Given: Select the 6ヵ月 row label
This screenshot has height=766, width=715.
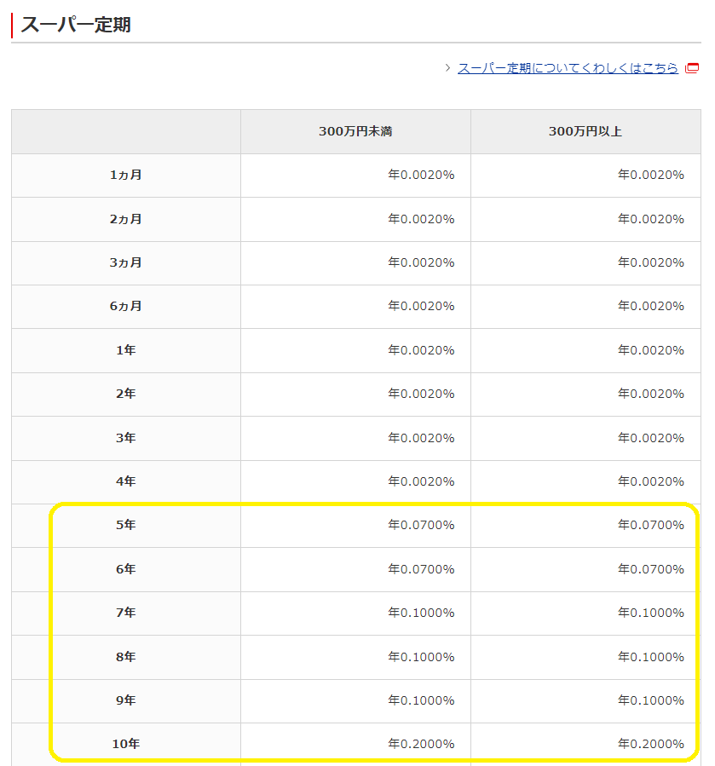Looking at the screenshot, I should point(125,306).
